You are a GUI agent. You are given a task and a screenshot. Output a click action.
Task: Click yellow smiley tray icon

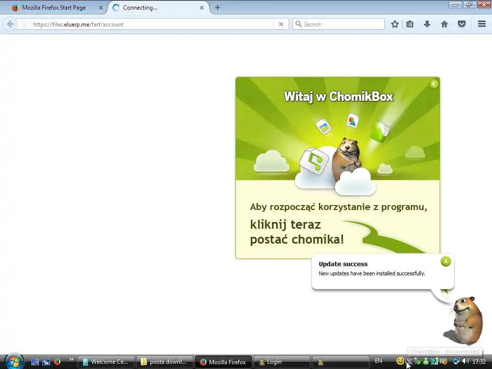point(400,361)
